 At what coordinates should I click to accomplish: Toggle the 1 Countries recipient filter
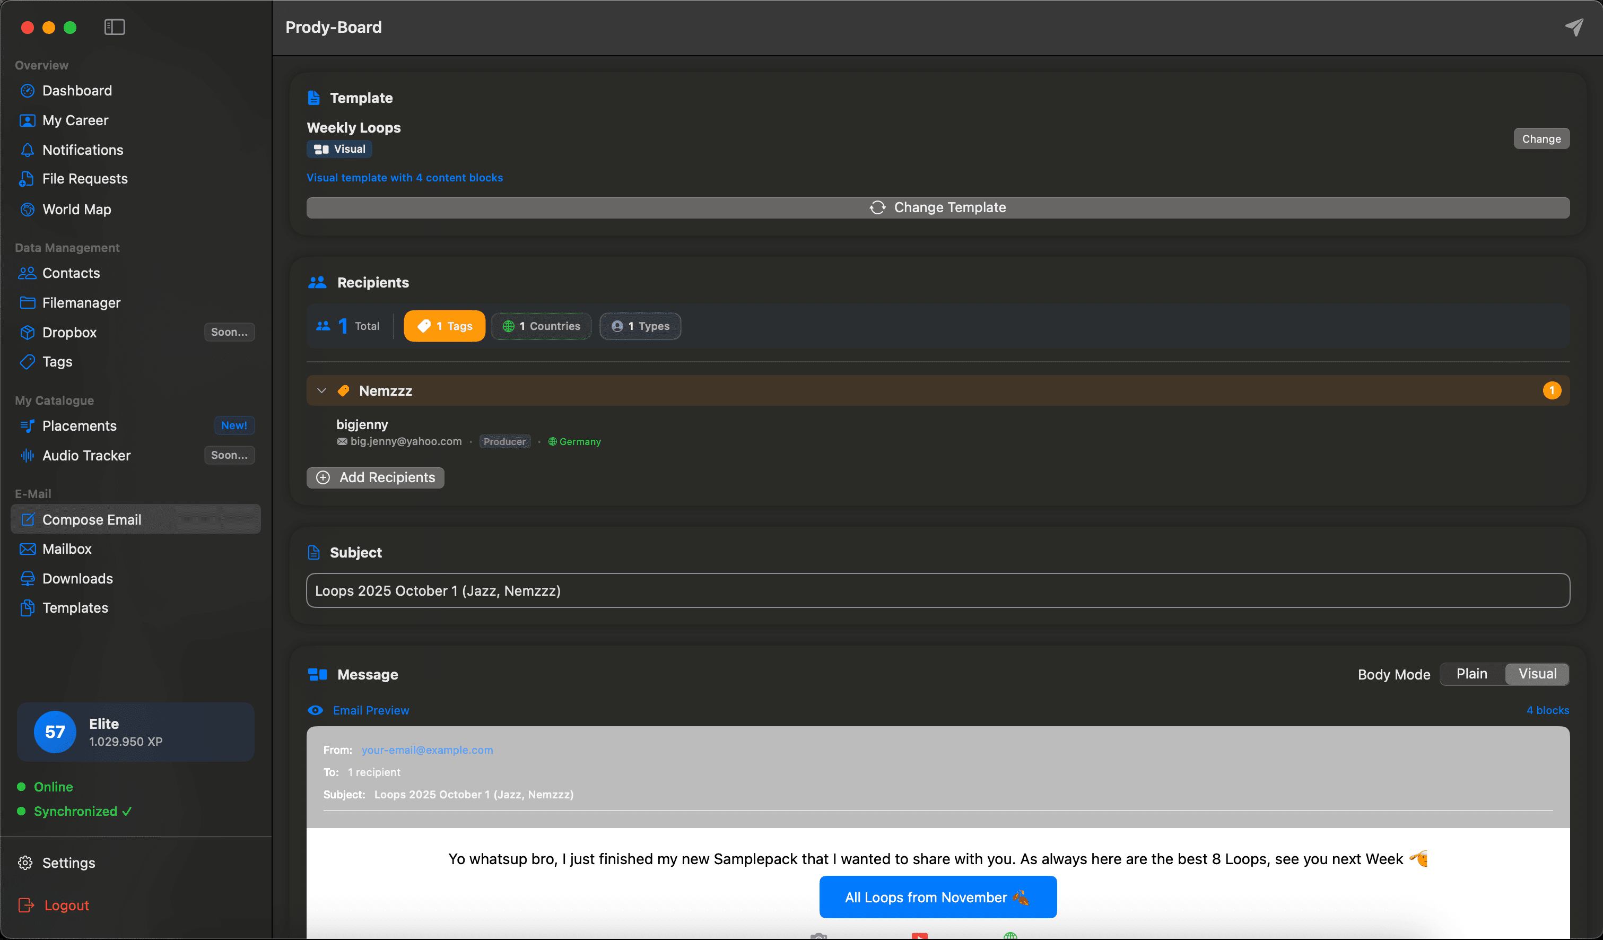point(542,326)
